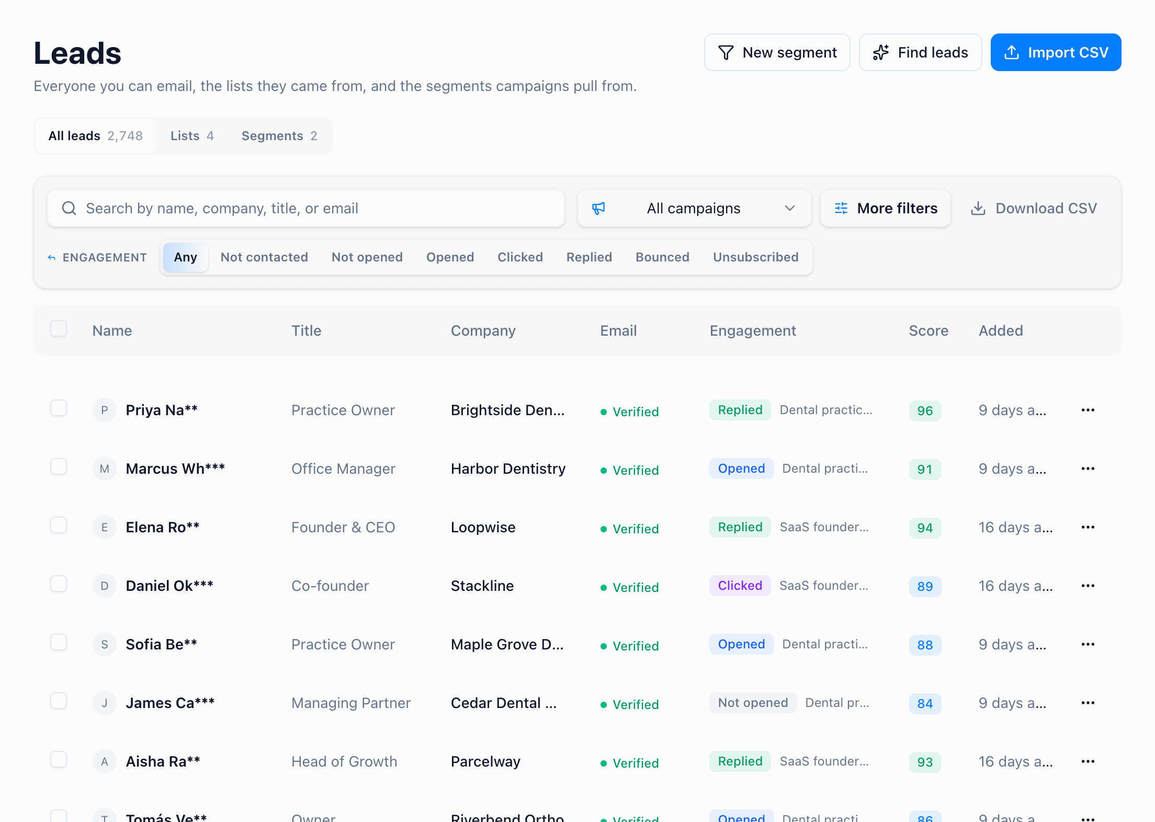
Task: Click the back arrow icon next to ENGAGEMENT
Action: click(x=52, y=258)
